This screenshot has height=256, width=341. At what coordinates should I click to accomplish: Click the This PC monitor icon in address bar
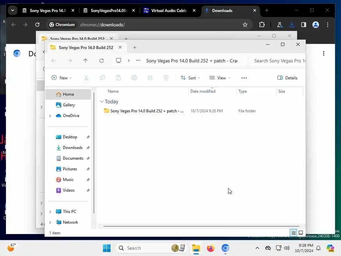point(118,61)
